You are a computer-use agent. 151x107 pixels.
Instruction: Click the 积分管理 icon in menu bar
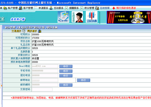pyautogui.click(x=82, y=8)
